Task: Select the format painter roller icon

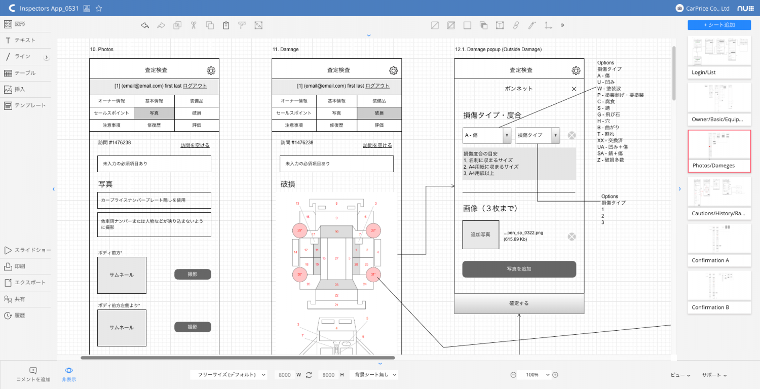Action: [x=242, y=25]
